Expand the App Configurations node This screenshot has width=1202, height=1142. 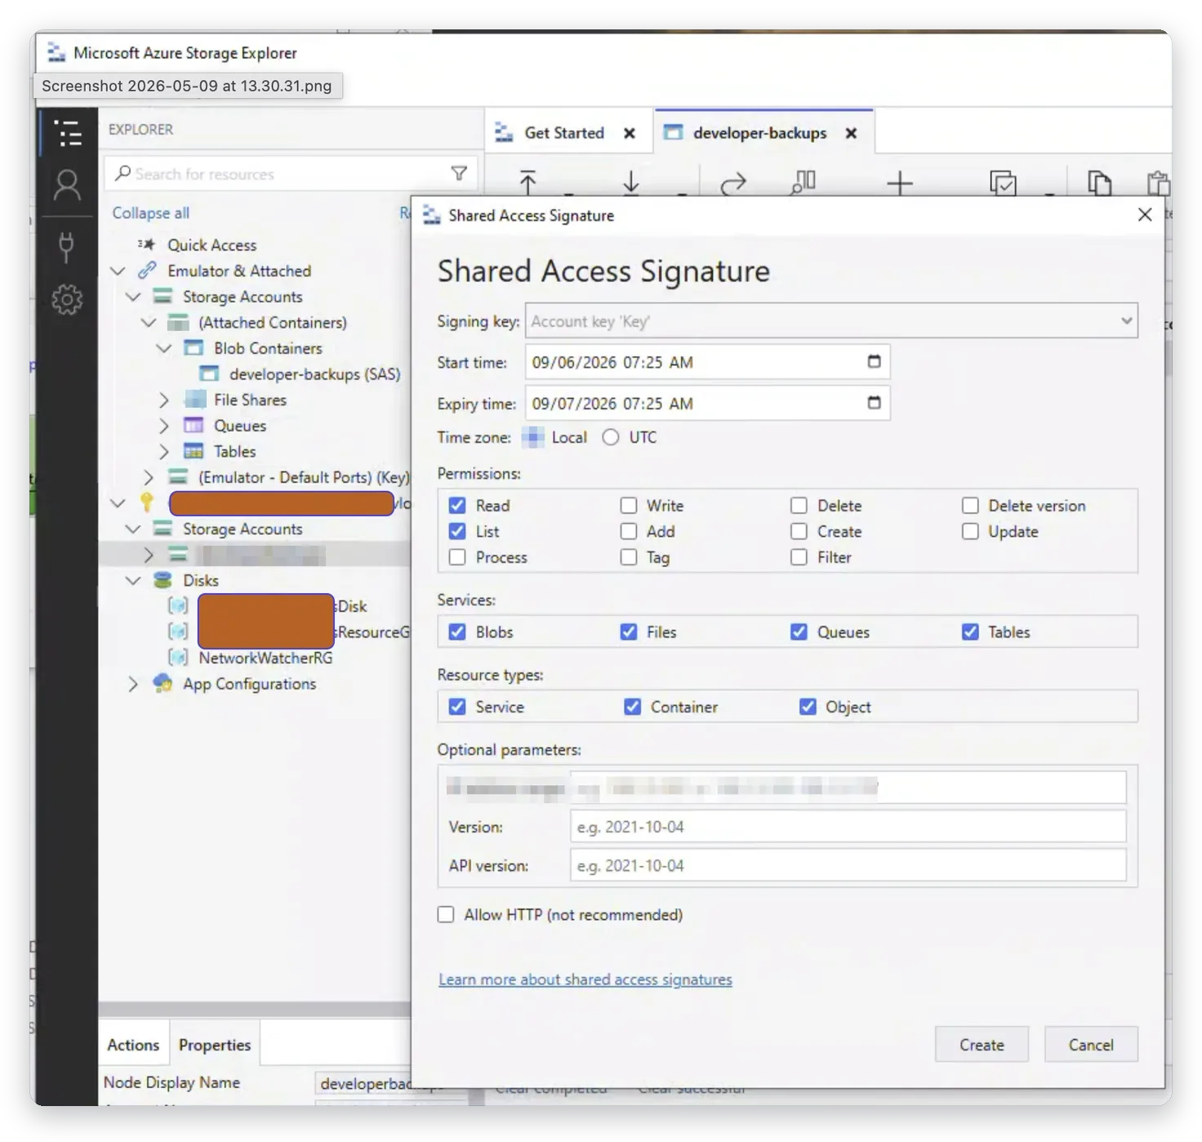click(x=133, y=684)
